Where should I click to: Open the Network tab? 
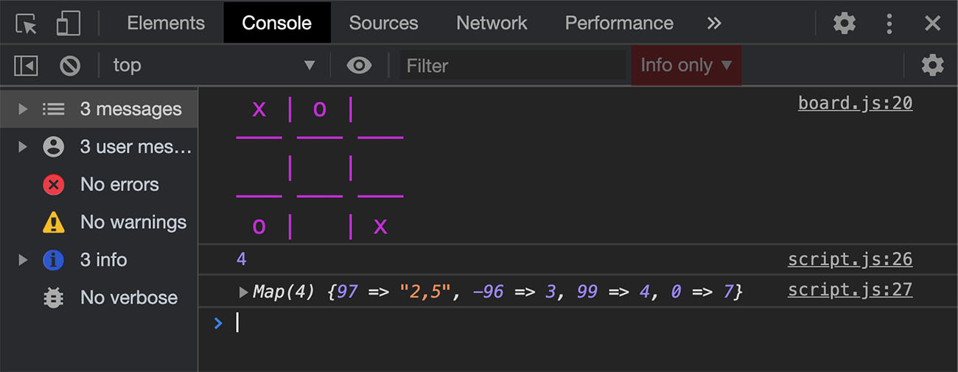coord(492,23)
